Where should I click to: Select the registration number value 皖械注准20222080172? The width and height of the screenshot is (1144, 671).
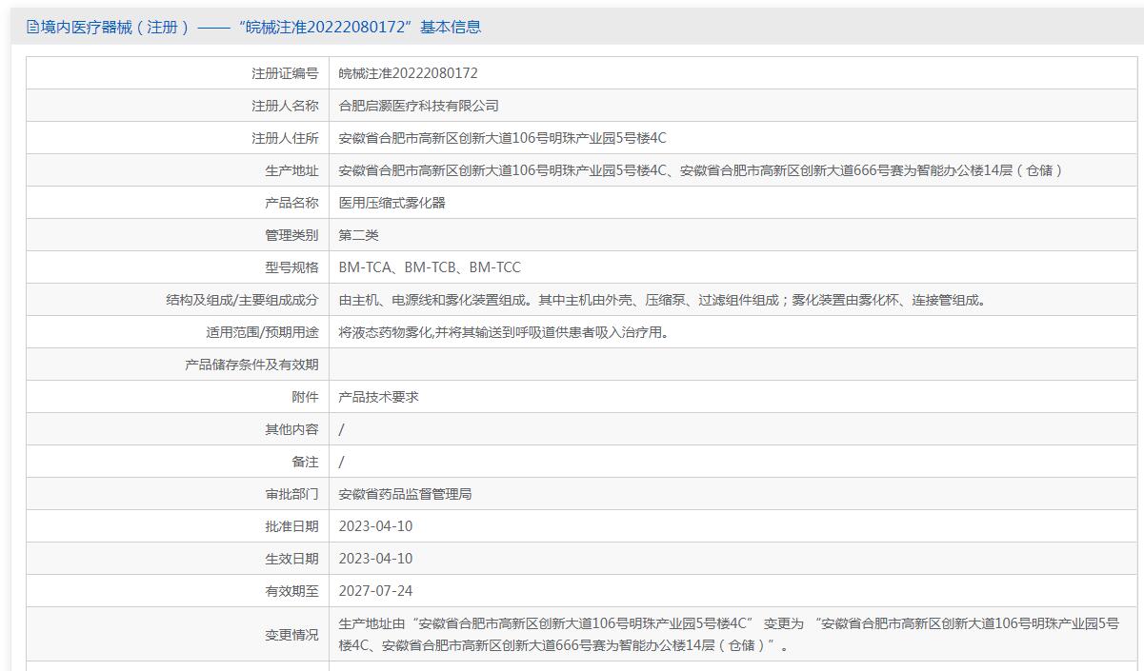[x=409, y=73]
